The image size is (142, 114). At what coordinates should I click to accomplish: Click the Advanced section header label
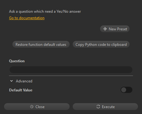(x=24, y=81)
